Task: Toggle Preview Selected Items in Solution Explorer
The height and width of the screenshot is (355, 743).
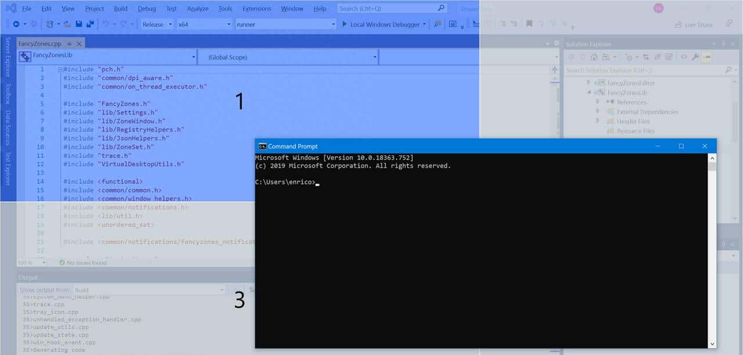Action: pyautogui.click(x=706, y=57)
